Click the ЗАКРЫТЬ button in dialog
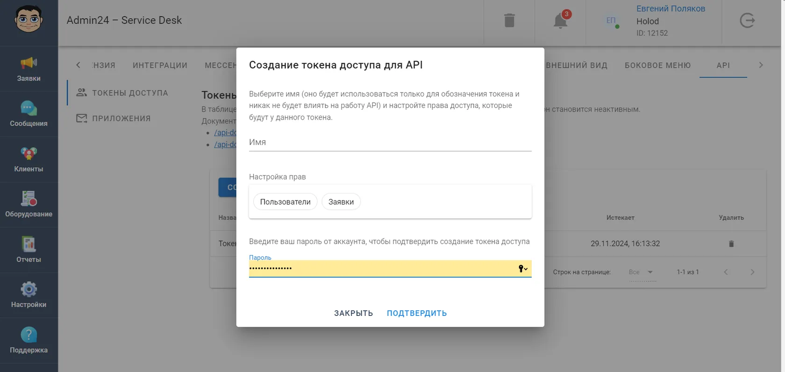The width and height of the screenshot is (785, 372). [x=353, y=313]
